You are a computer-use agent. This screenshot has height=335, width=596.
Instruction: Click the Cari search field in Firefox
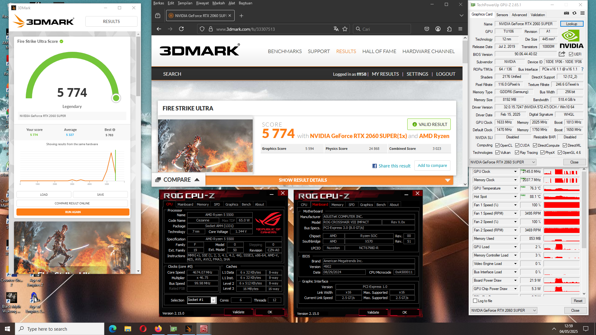382,29
